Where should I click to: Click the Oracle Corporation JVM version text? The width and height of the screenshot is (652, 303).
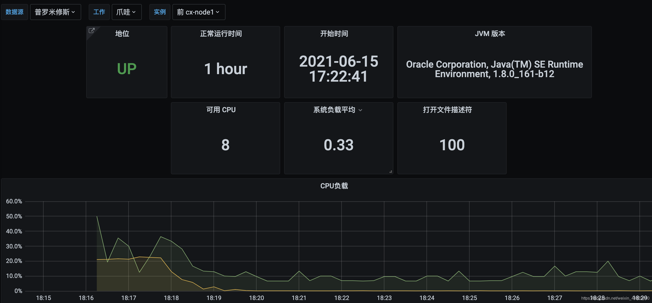495,69
